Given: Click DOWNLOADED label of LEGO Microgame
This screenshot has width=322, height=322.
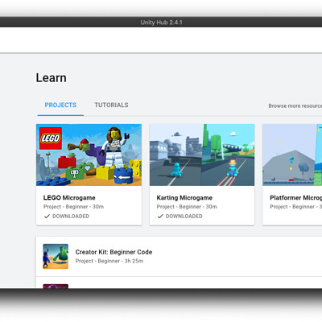Looking at the screenshot, I should (x=71, y=216).
